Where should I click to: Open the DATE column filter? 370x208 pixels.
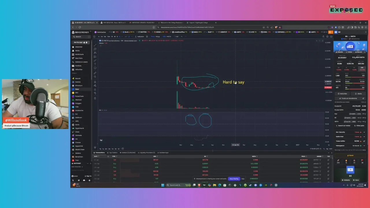99,156
